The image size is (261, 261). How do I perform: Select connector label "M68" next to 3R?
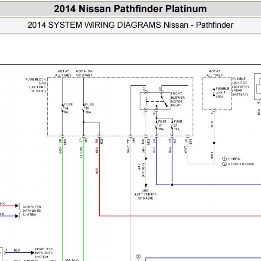[x=65, y=142]
